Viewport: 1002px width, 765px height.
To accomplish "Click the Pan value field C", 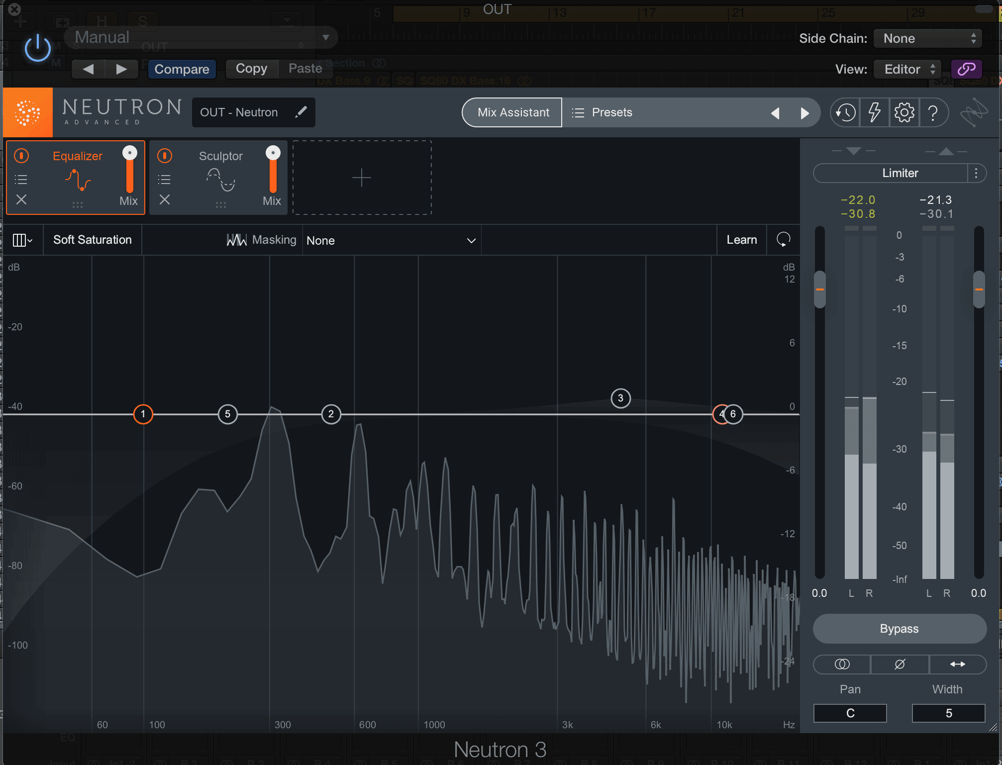I will [850, 713].
